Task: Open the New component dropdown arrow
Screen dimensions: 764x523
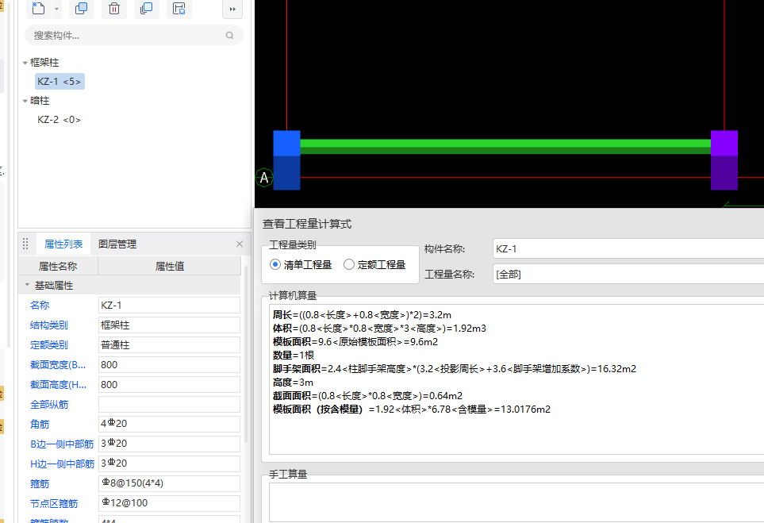Action: point(56,9)
